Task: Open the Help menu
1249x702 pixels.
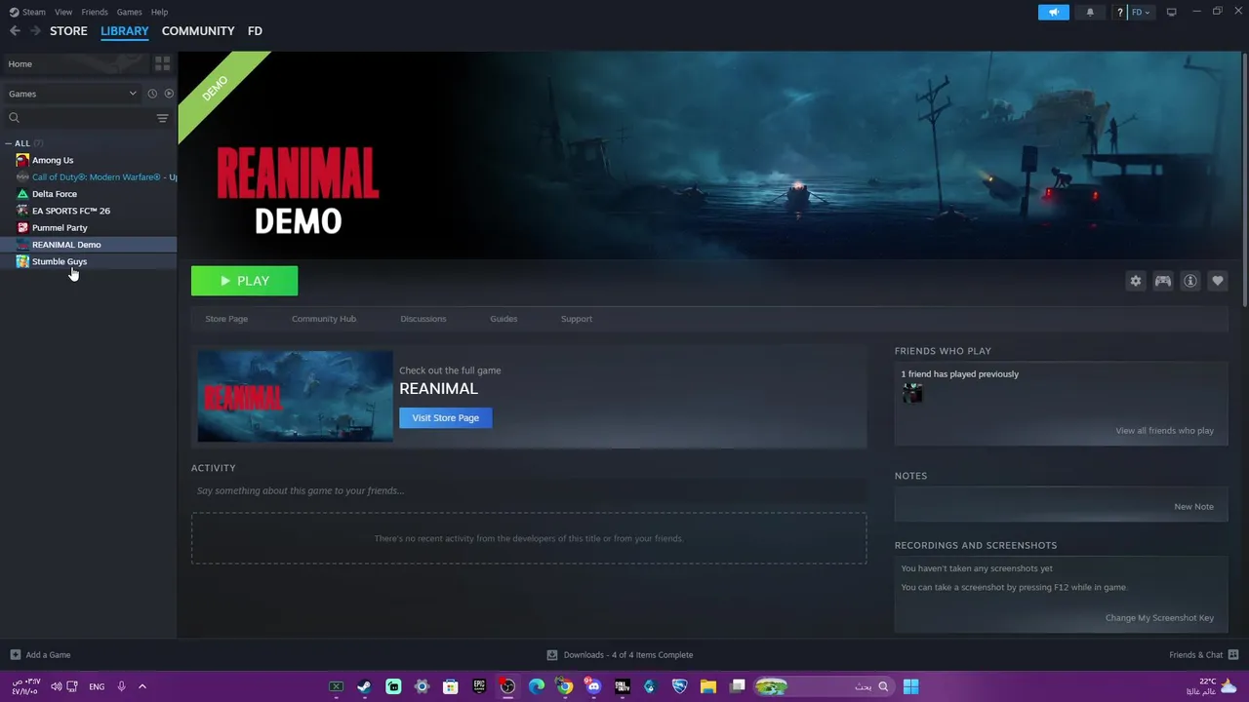Action: click(159, 12)
